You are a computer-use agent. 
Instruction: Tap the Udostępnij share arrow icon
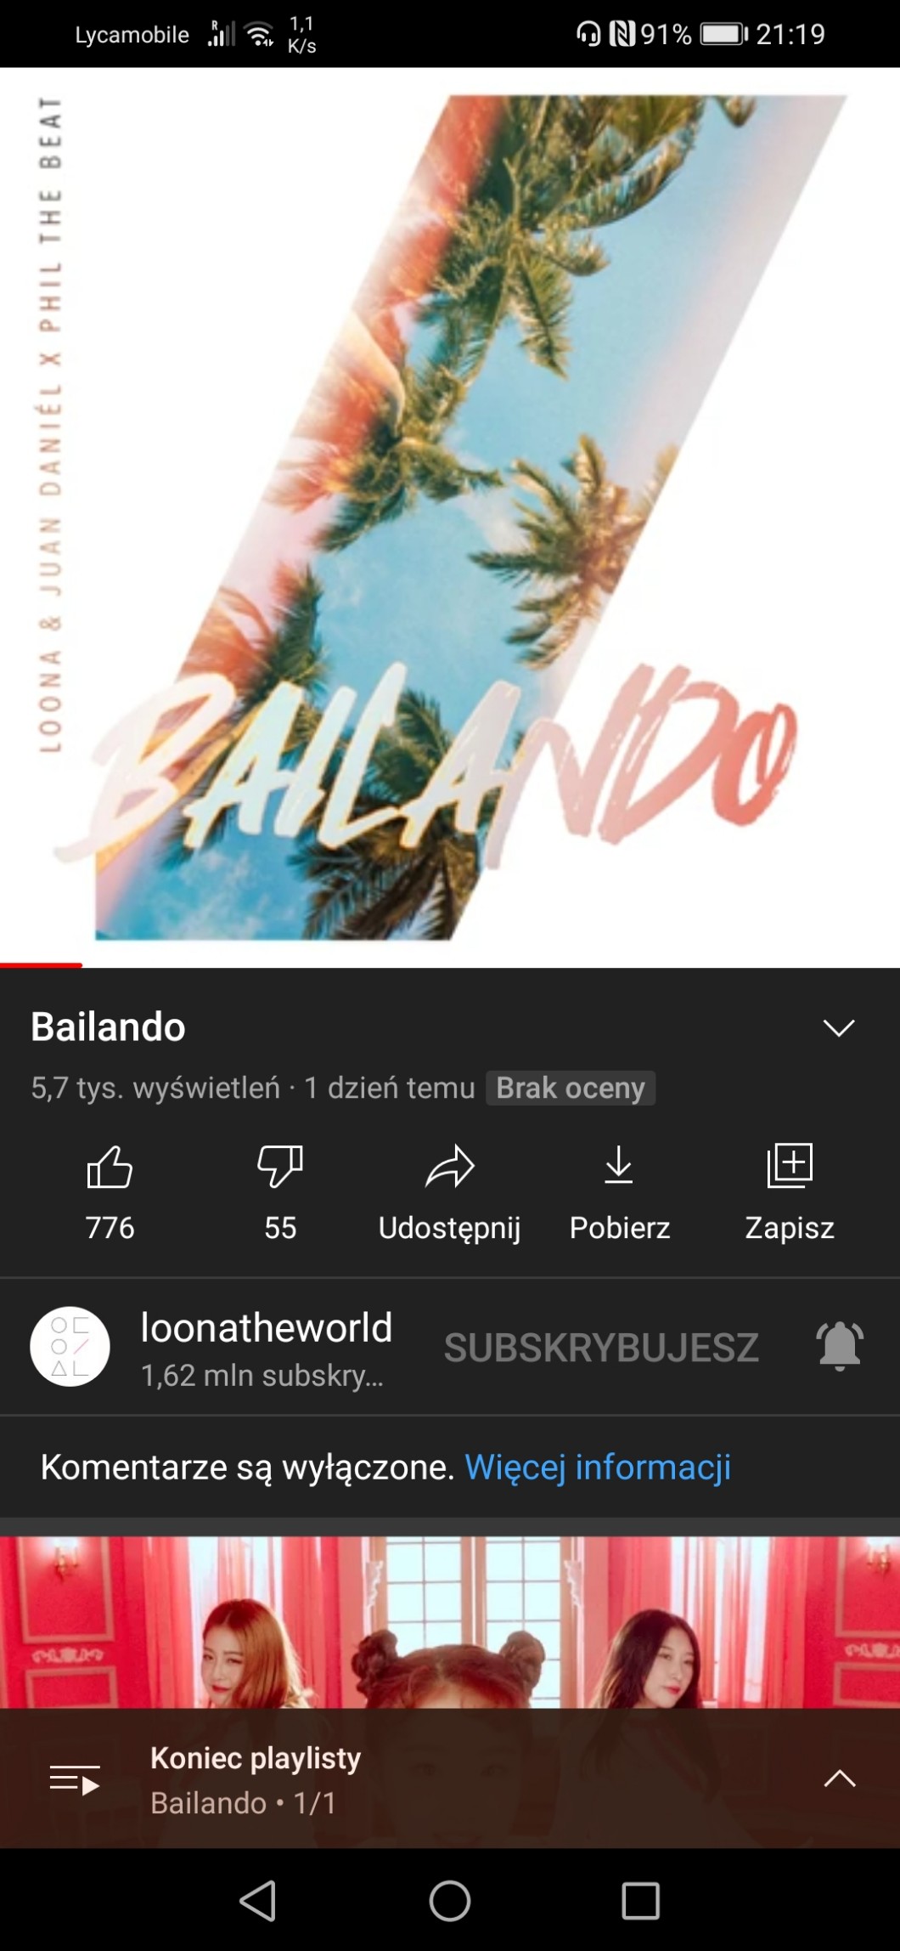(x=449, y=1166)
